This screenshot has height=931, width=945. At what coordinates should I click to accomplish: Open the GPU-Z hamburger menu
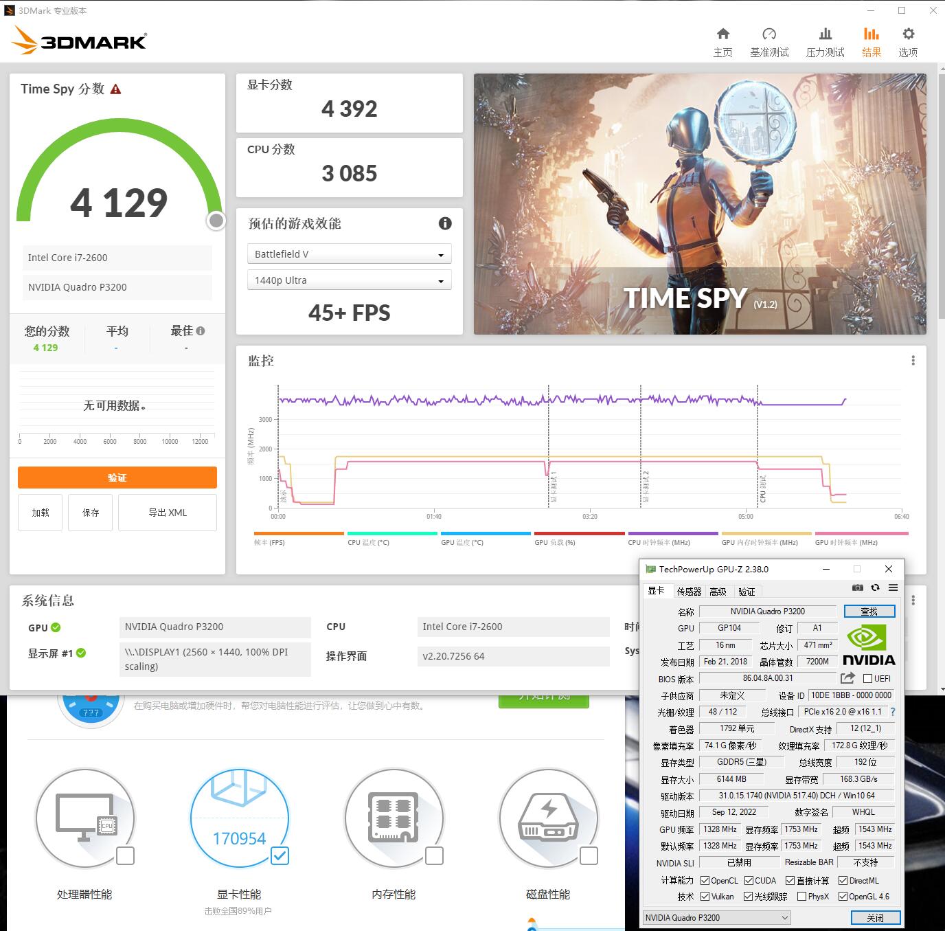point(893,587)
